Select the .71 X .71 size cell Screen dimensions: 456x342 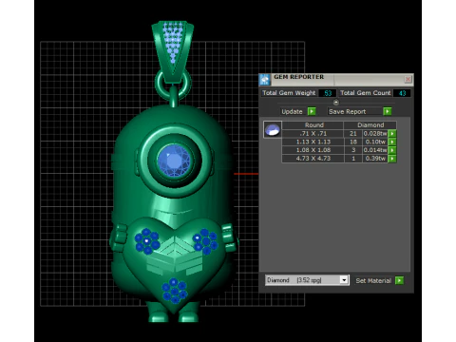click(313, 134)
